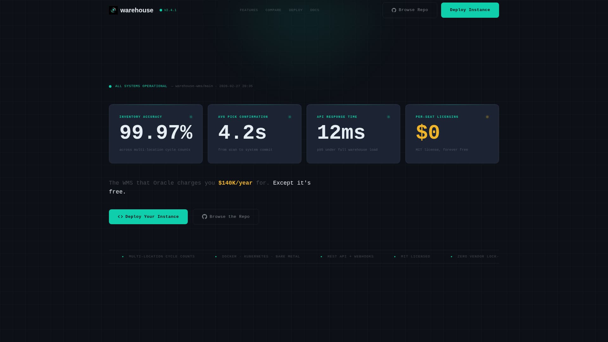This screenshot has width=608, height=342.
Task: Click the green dot beside v2.4.1
Action: (x=161, y=10)
